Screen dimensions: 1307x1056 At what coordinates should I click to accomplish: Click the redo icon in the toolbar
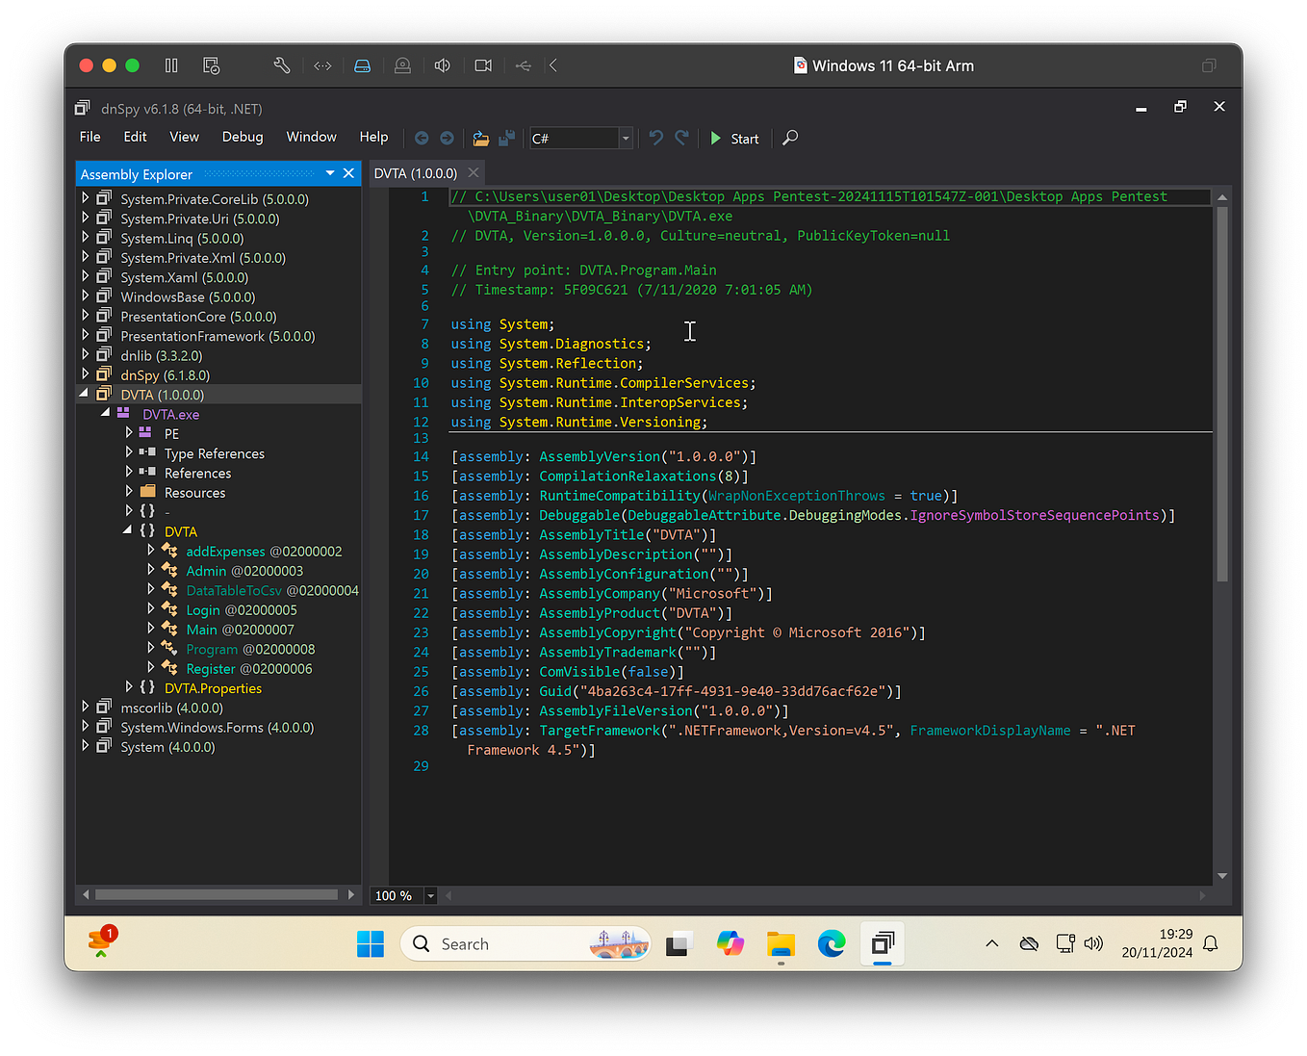click(682, 138)
